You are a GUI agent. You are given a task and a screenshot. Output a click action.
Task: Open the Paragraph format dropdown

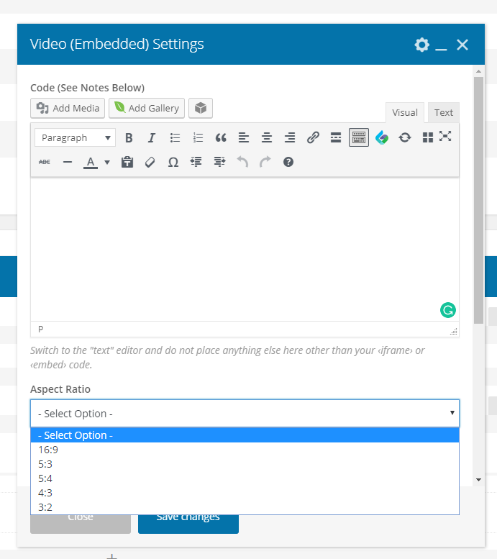tap(76, 137)
